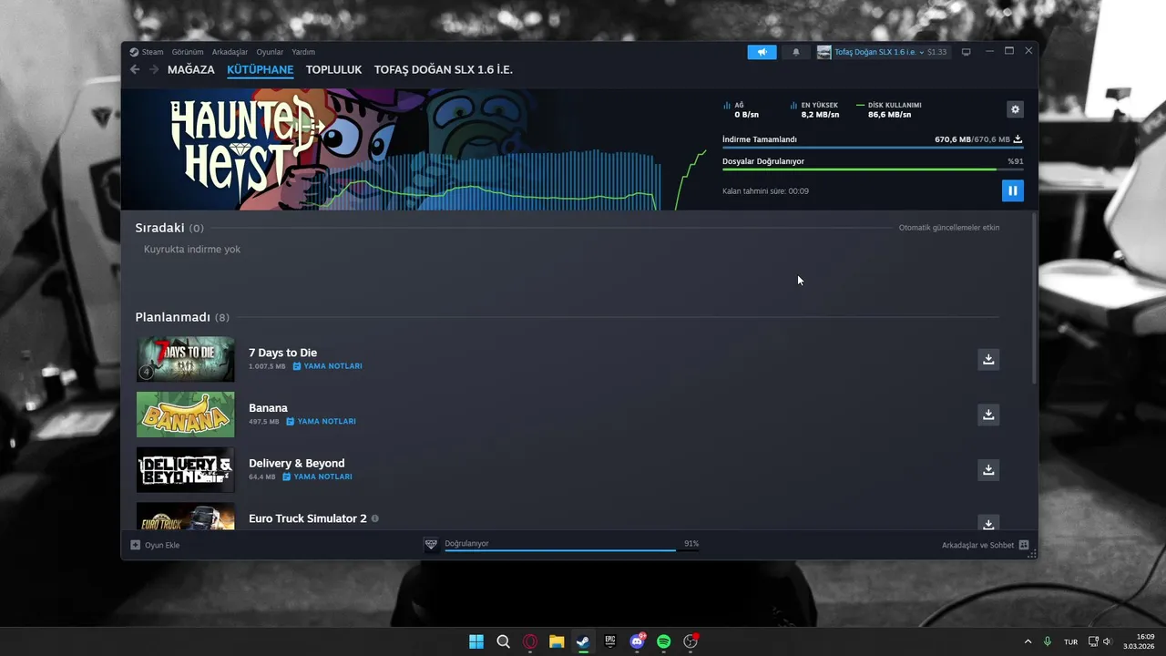Click the Otomatik güncellemeler etkin text
Viewport: 1166px width, 656px height.
948,228
